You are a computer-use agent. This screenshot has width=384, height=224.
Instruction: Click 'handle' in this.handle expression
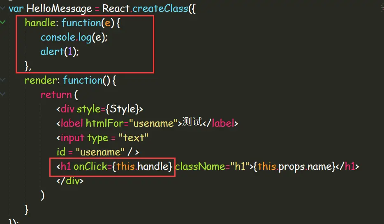point(153,166)
